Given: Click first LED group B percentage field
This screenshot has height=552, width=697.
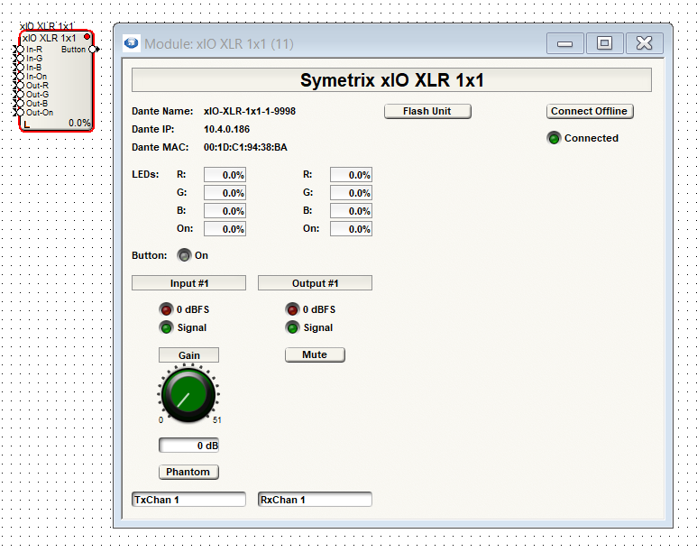Looking at the screenshot, I should pyautogui.click(x=225, y=211).
